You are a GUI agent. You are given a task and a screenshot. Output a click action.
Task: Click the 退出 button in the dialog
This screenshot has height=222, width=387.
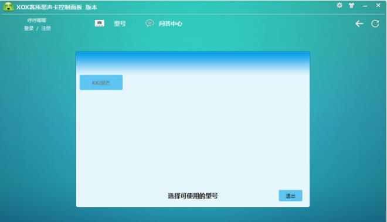[290, 196]
